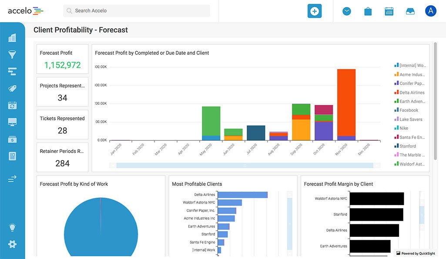Viewport: 446px width, 259px height.
Task: Click the Delta Airlines bar in Most Profitable Clients
Action: click(x=243, y=195)
